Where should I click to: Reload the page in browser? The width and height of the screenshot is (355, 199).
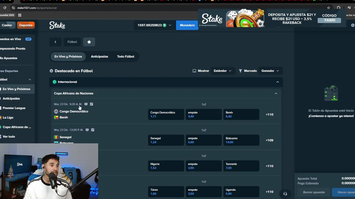pyautogui.click(x=5, y=8)
